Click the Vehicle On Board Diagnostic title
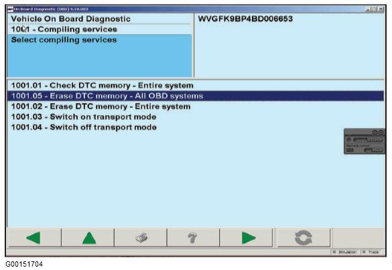 tap(71, 19)
